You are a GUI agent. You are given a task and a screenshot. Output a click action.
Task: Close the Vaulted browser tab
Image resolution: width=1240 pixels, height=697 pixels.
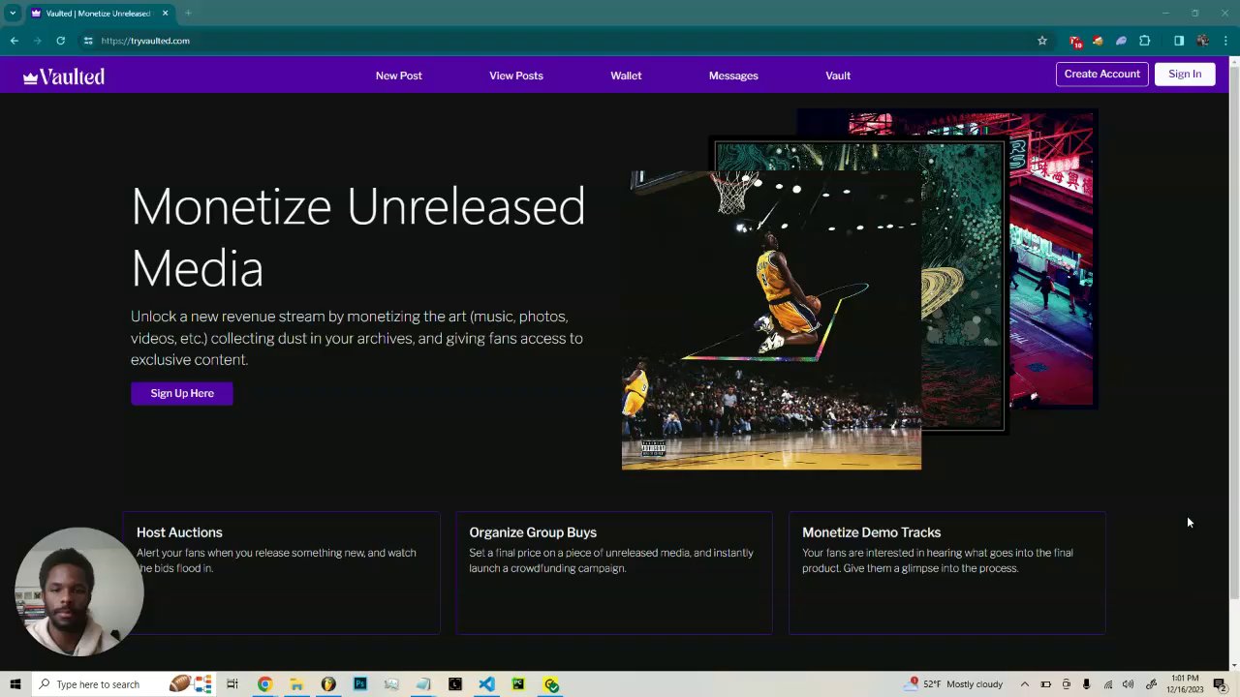click(165, 14)
